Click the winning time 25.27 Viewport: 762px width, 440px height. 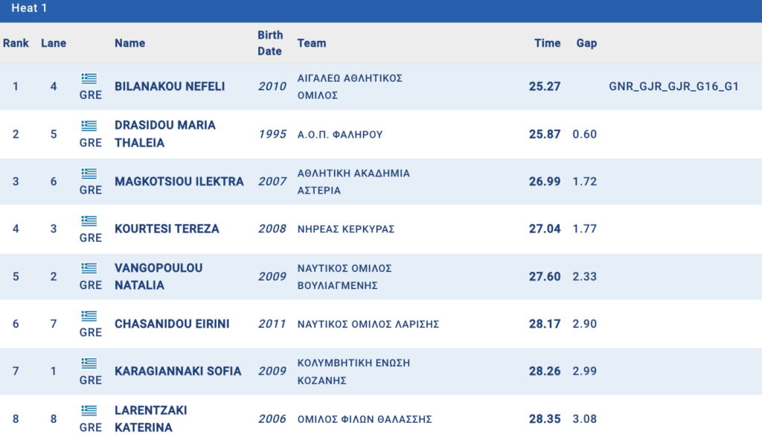point(545,86)
